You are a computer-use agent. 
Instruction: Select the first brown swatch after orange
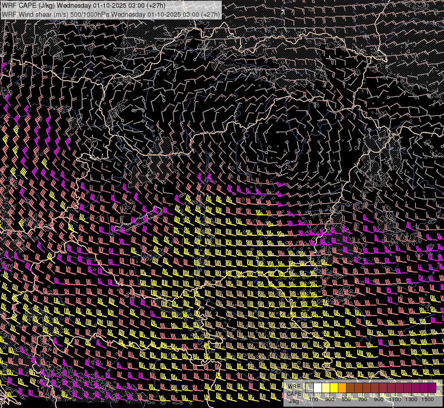point(351,388)
